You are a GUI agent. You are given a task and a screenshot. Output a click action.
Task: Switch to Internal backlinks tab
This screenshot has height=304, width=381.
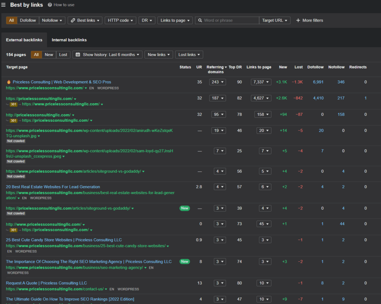69,40
